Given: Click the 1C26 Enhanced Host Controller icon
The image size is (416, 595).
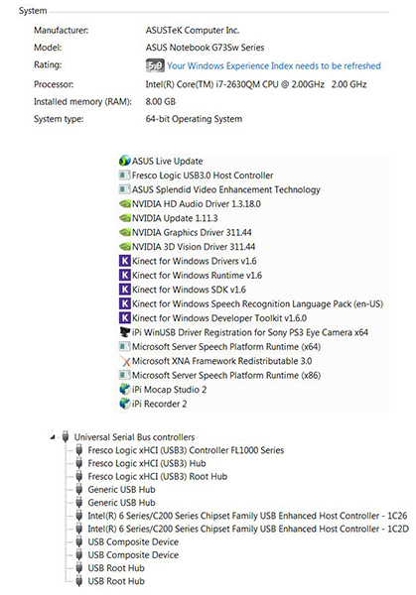Looking at the screenshot, I should 79,516.
